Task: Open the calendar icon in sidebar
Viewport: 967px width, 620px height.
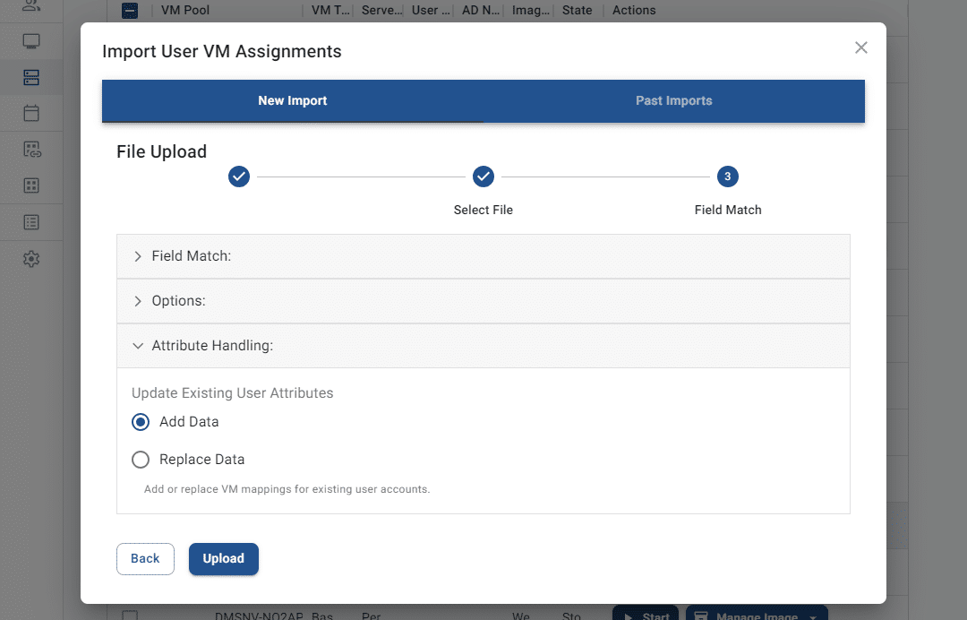Action: (31, 114)
